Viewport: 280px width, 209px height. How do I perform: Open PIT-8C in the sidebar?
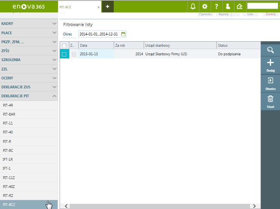click(x=29, y=151)
